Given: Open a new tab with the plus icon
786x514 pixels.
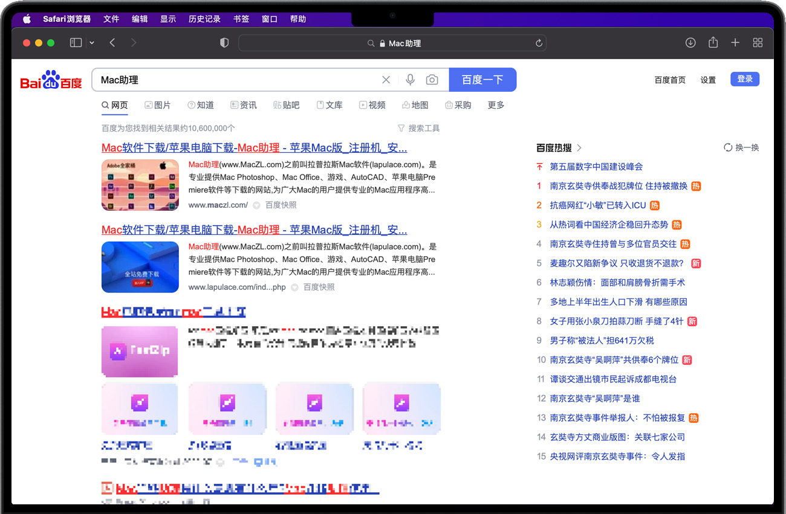Looking at the screenshot, I should (735, 43).
